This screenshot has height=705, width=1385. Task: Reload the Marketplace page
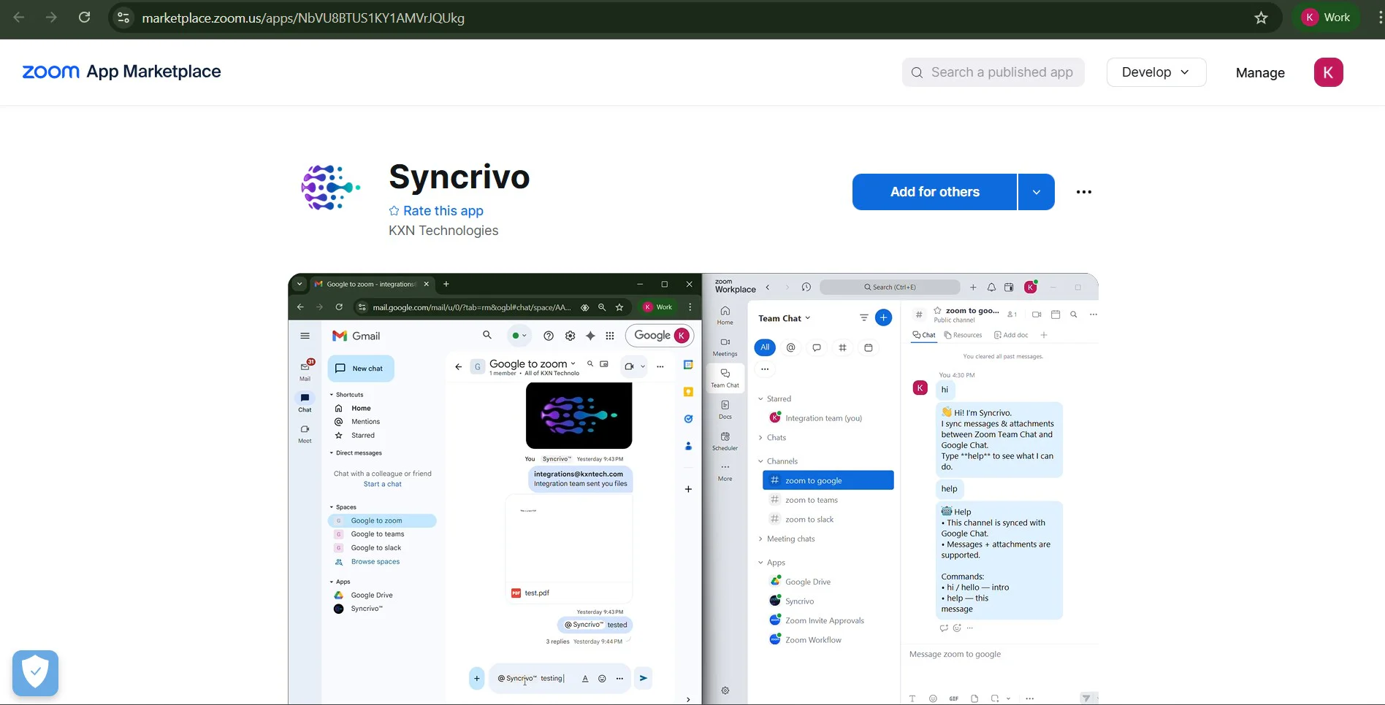coord(85,18)
